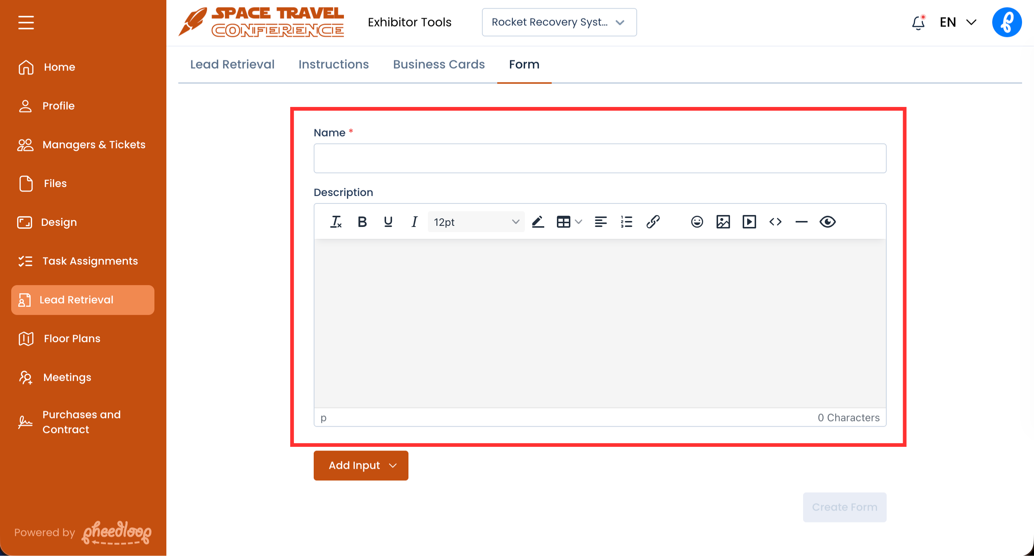The image size is (1034, 556).
Task: Insert a horizontal line in the description
Action: [x=801, y=222]
